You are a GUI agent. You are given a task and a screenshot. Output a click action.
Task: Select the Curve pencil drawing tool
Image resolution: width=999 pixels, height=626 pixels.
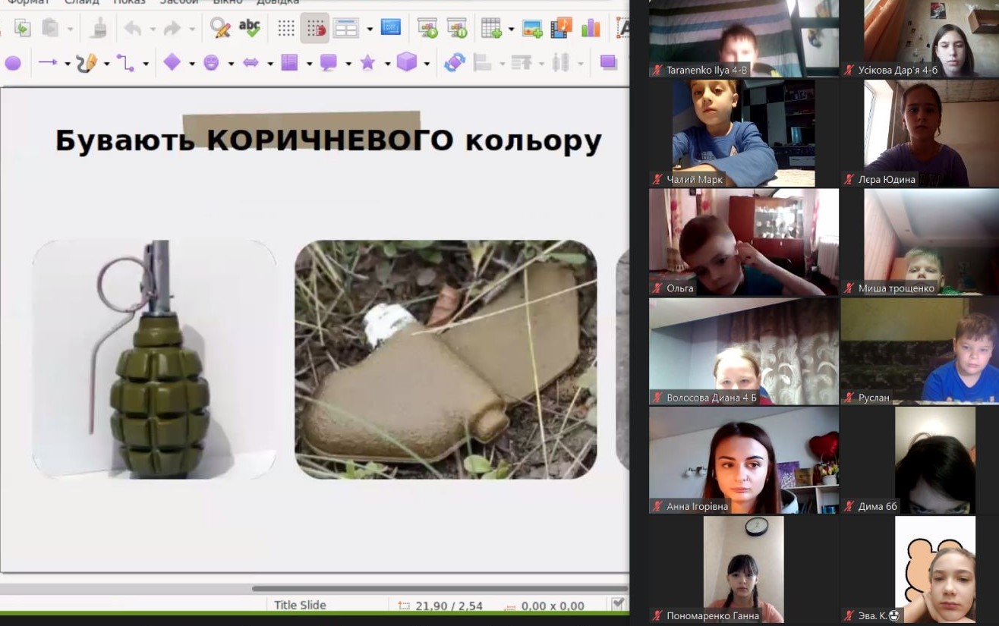pyautogui.click(x=87, y=63)
